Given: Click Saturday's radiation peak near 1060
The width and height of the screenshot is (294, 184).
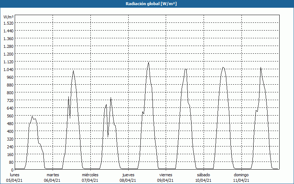Looking at the screenshot, I should (223, 67).
